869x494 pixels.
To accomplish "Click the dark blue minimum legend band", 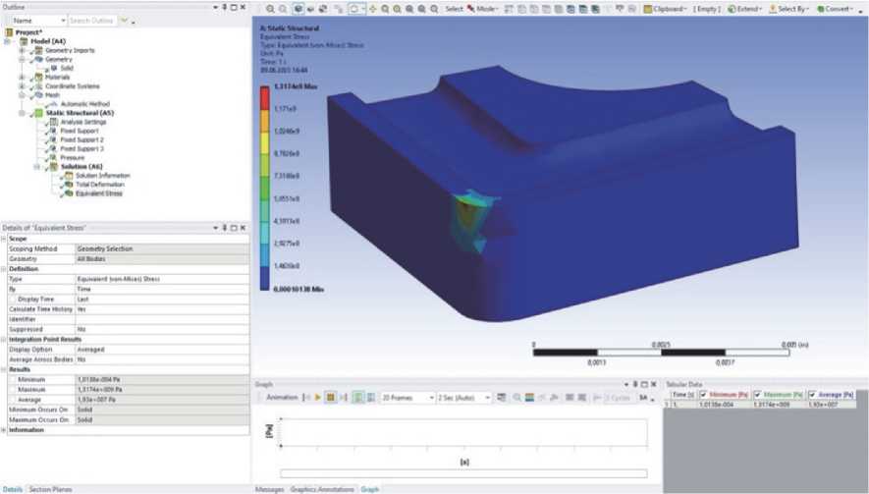I will tap(265, 278).
